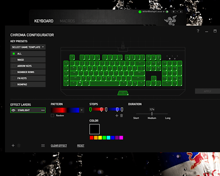220x176 pixels.
Task: Toggle Starlight layer visibility eye
Action: (13, 110)
